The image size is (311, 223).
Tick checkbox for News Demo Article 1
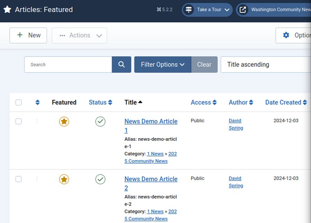click(19, 122)
